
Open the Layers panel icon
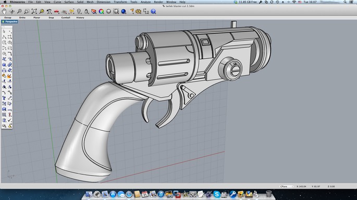[94, 11]
